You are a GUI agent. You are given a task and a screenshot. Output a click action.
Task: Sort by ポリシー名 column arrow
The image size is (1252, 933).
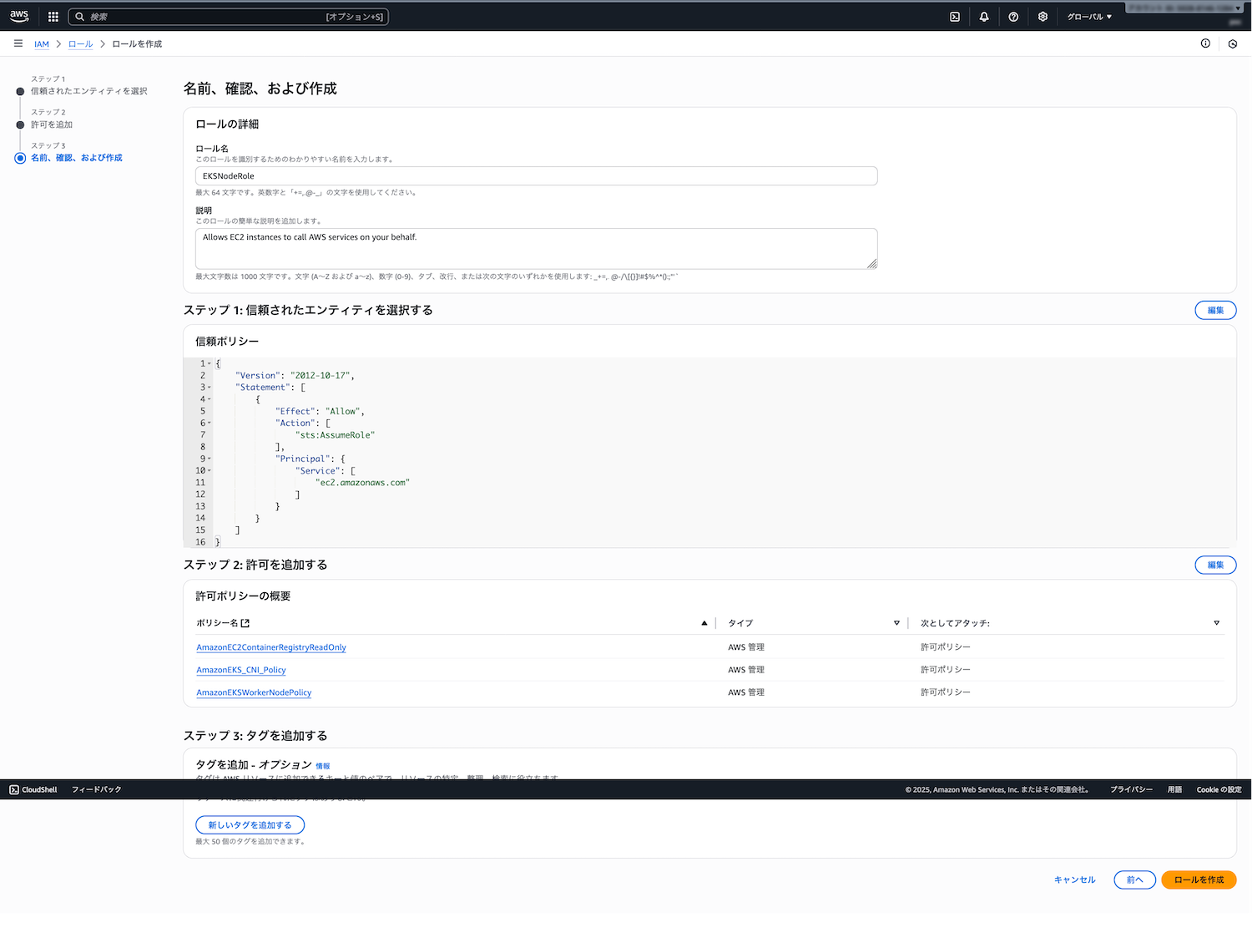pos(704,623)
